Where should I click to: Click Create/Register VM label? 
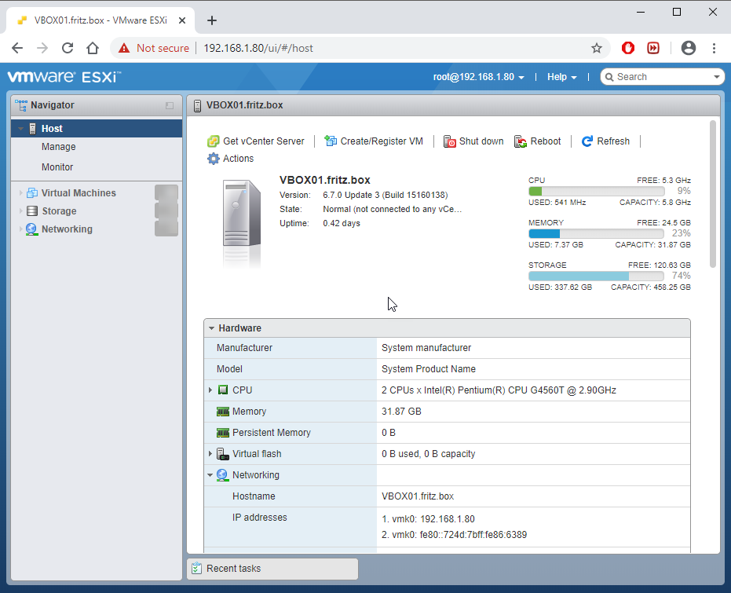pyautogui.click(x=382, y=141)
